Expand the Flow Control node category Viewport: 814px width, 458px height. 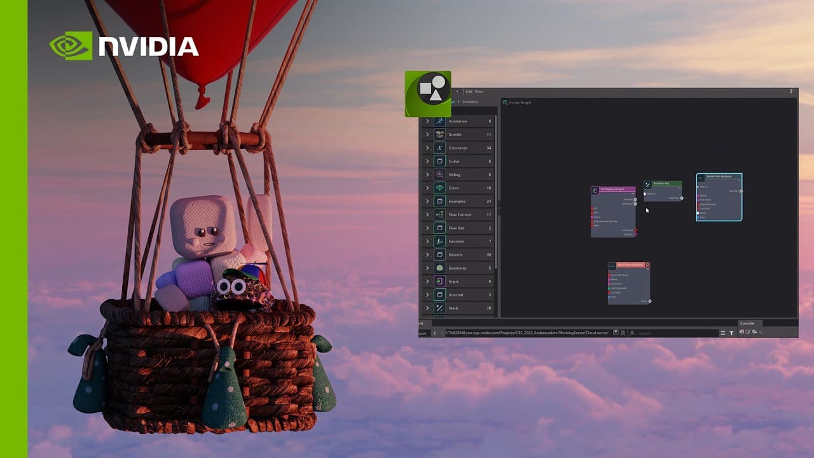click(427, 214)
